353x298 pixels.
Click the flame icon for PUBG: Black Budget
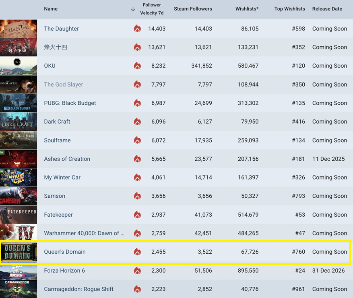(x=137, y=103)
